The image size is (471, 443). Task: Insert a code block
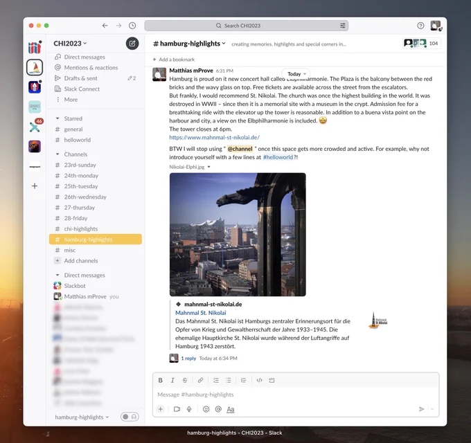pyautogui.click(x=272, y=380)
